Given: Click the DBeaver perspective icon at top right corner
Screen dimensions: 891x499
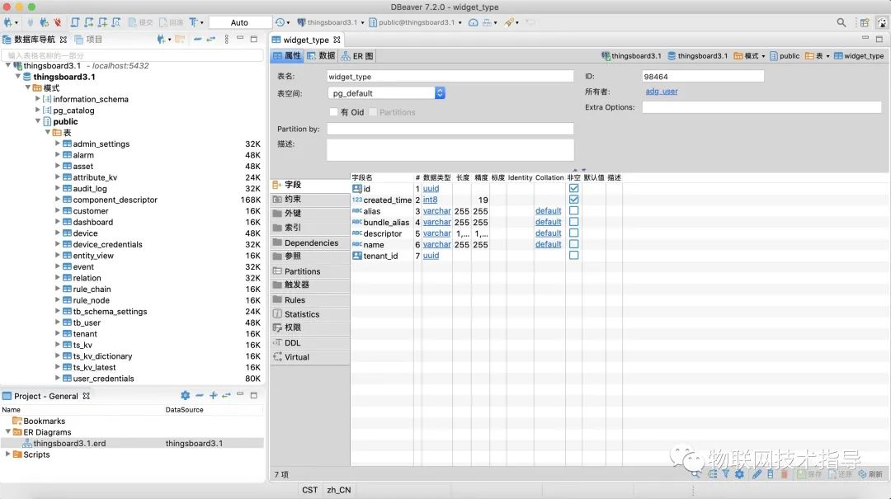Looking at the screenshot, I should tap(882, 23).
